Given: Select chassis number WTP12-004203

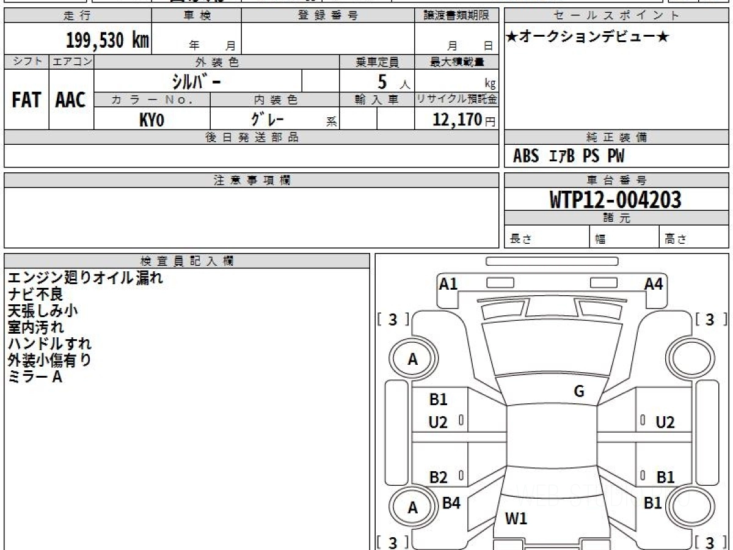Looking at the screenshot, I should (x=615, y=200).
